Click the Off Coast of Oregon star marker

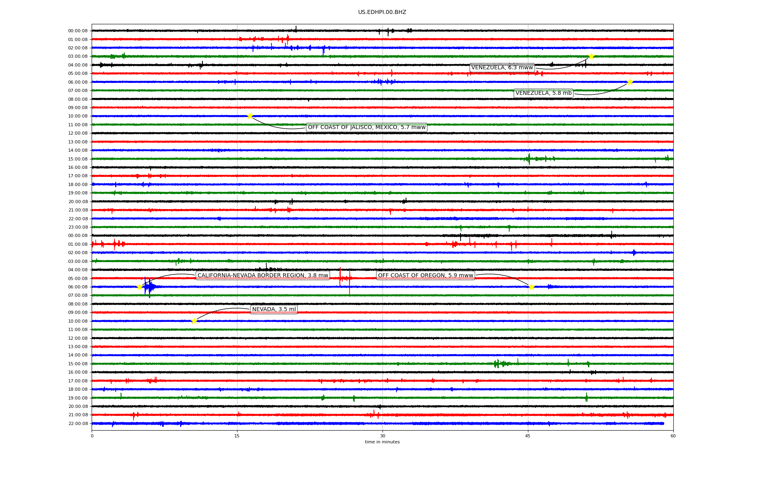532,287
